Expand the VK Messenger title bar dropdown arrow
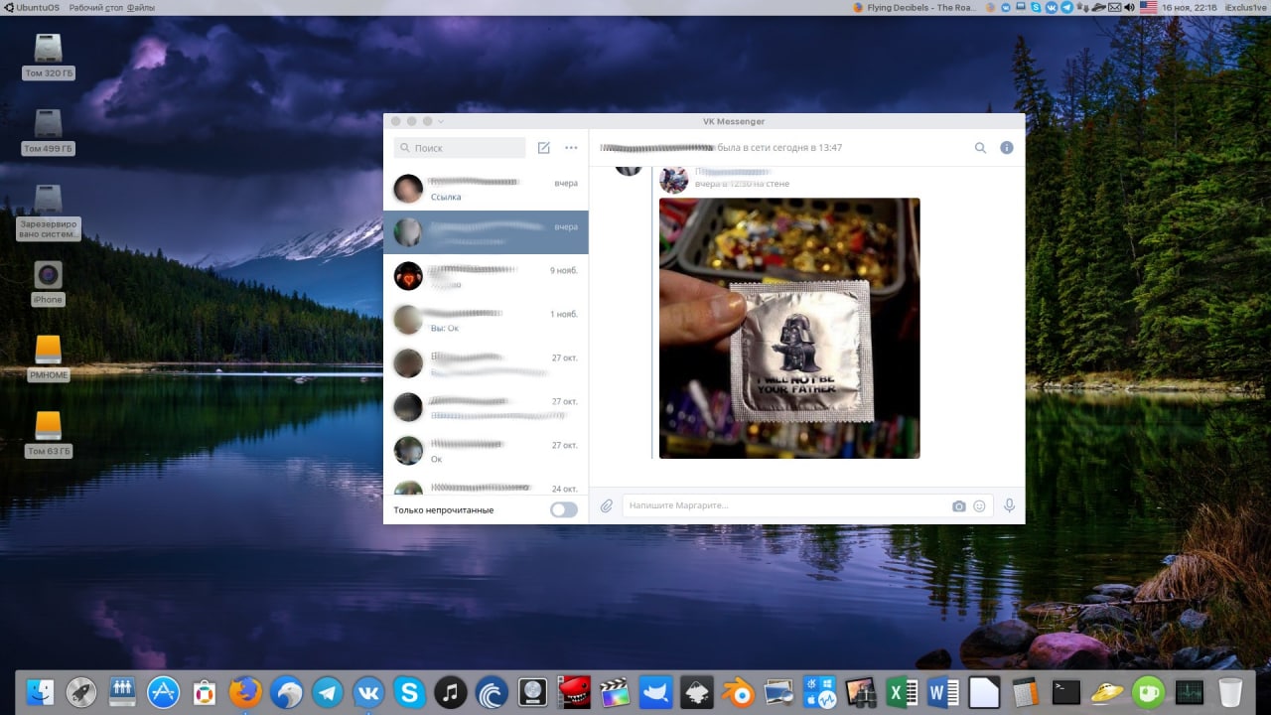This screenshot has width=1271, height=715. coord(441,121)
